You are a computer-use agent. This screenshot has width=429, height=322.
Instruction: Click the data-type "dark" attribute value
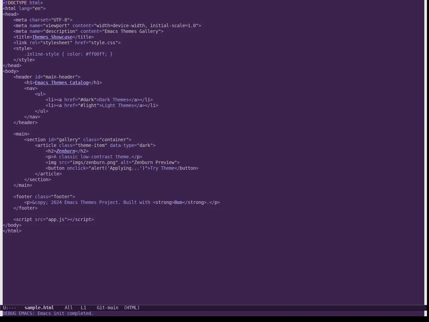coord(145,145)
